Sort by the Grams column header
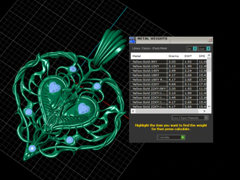 click(x=174, y=56)
